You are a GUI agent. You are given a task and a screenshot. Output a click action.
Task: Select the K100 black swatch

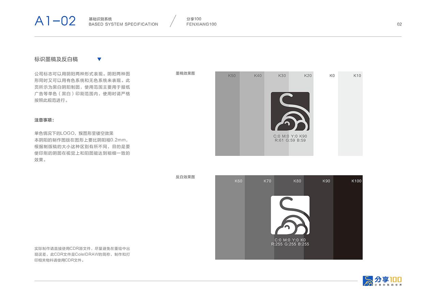348,217
